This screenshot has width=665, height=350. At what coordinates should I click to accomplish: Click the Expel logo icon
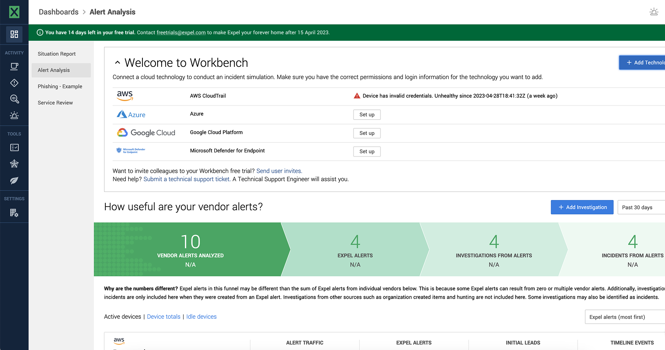[14, 12]
